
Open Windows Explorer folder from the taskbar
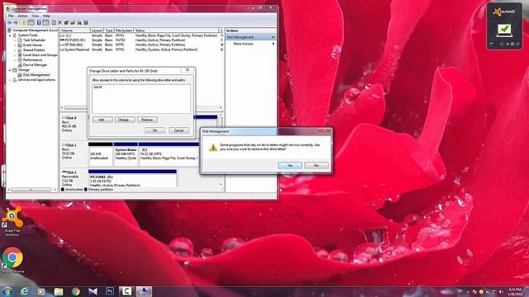(x=59, y=291)
